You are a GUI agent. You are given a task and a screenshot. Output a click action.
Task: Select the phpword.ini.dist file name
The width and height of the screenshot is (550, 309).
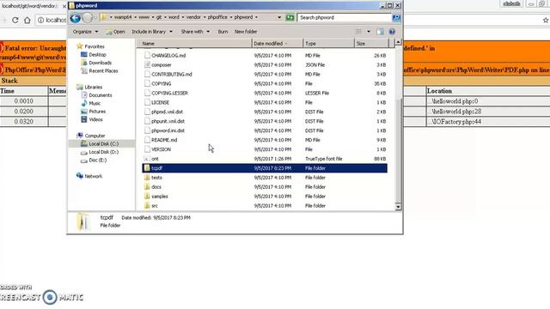click(x=168, y=130)
